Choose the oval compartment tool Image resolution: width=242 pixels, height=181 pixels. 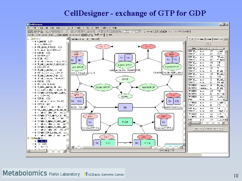86,35
